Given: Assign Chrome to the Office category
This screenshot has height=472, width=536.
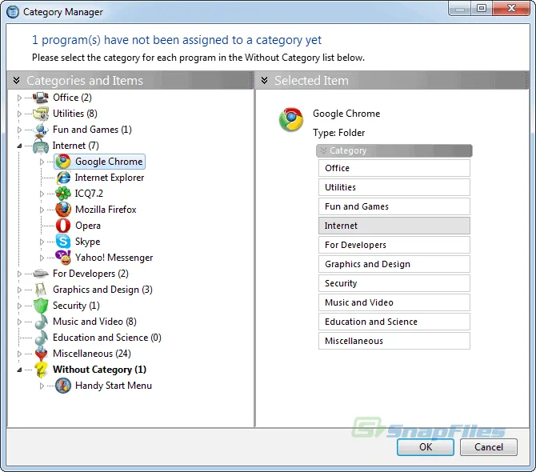Looking at the screenshot, I should [394, 168].
